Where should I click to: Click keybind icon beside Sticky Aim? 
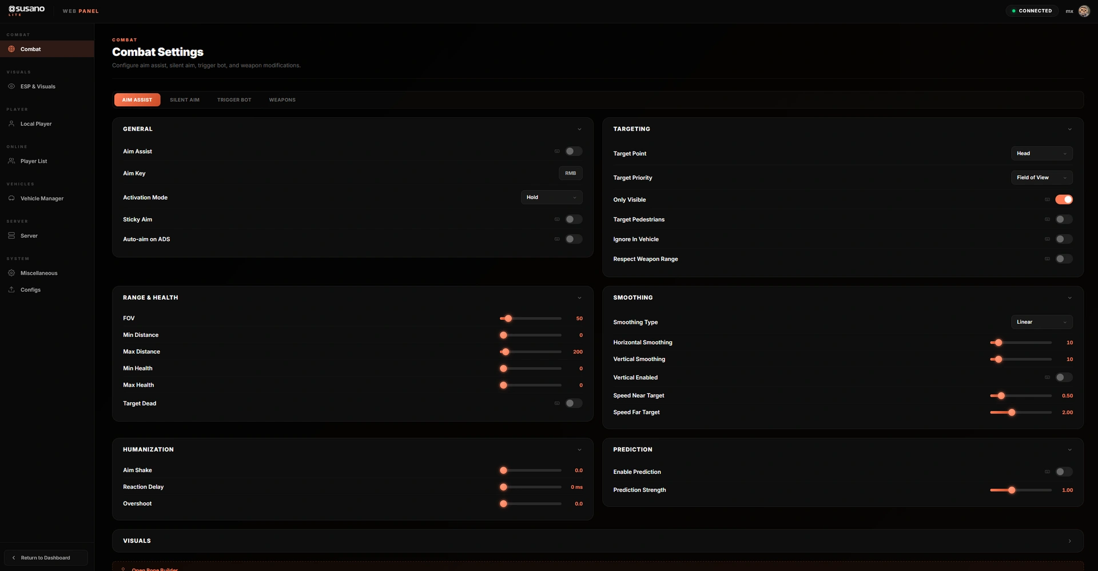(x=557, y=219)
